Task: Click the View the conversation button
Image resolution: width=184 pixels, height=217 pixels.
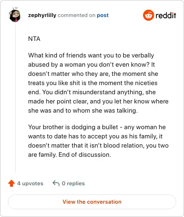Action: [92, 202]
